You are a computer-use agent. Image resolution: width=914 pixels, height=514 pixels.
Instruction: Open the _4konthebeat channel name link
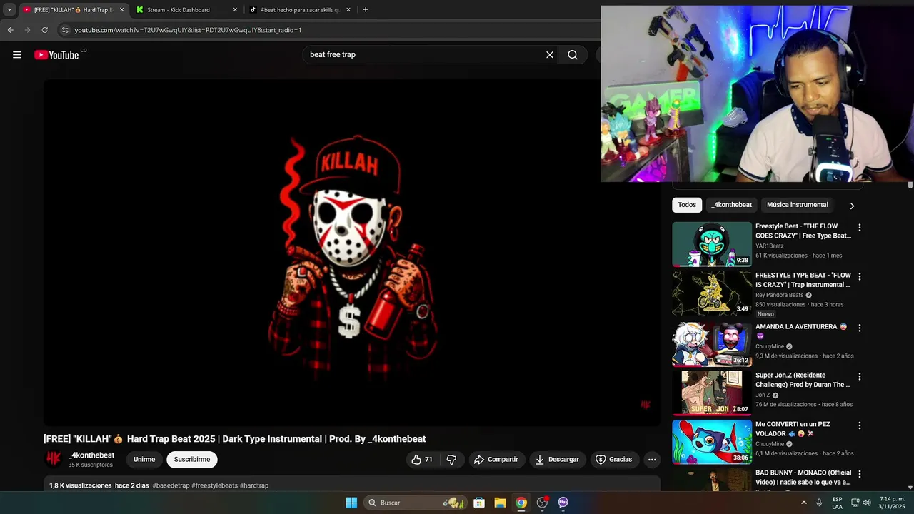coord(91,455)
